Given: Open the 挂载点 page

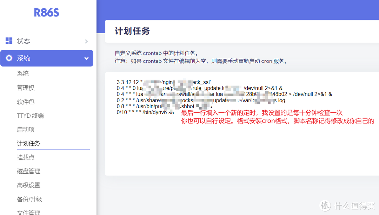Looking at the screenshot, I should (x=25, y=157).
